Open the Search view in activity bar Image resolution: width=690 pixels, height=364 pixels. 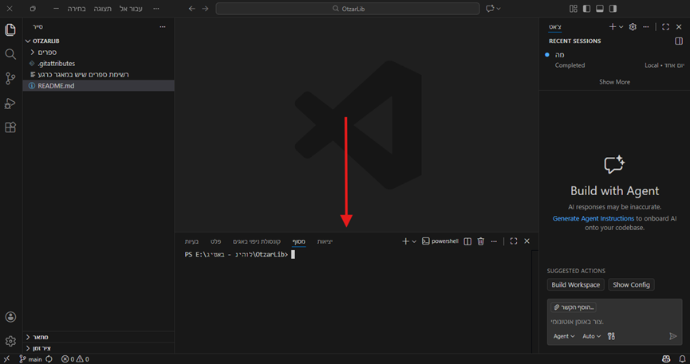tap(10, 54)
